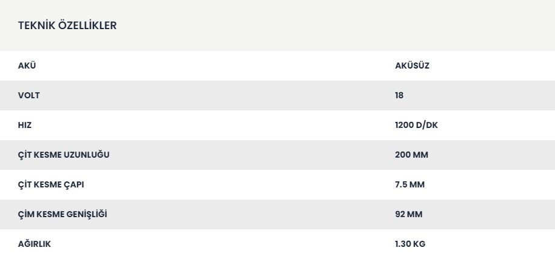Click the 1.30 KG weight value
The width and height of the screenshot is (555, 259).
410,244
